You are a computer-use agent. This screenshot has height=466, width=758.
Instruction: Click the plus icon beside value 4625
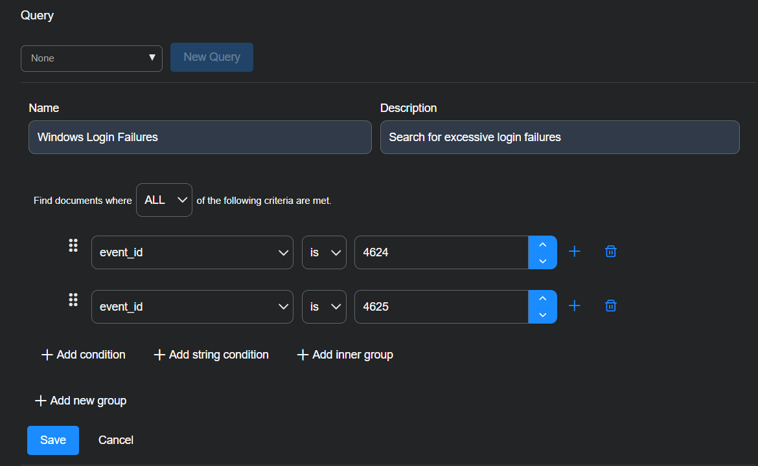coord(574,306)
